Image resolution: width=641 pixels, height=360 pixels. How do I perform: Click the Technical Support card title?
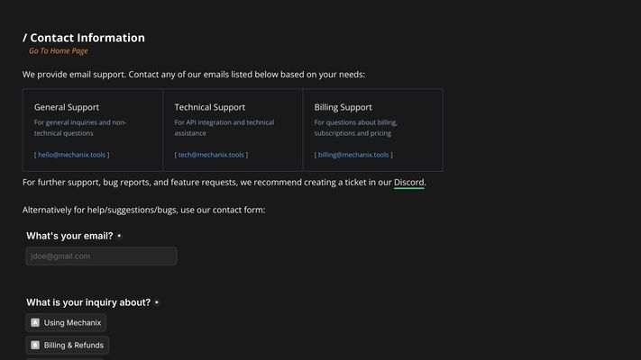210,107
